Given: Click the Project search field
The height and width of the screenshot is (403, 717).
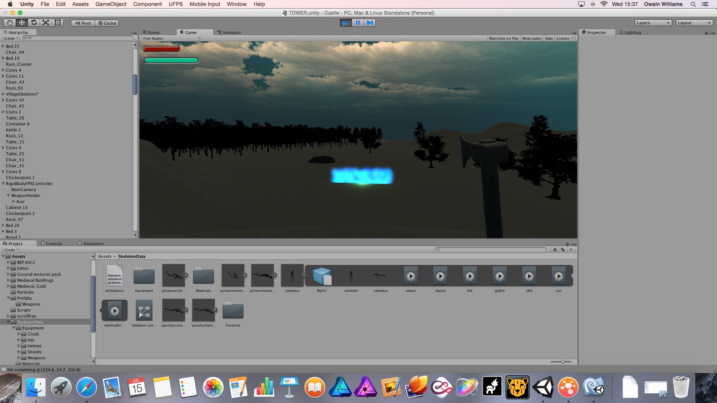Looking at the screenshot, I should (x=491, y=250).
